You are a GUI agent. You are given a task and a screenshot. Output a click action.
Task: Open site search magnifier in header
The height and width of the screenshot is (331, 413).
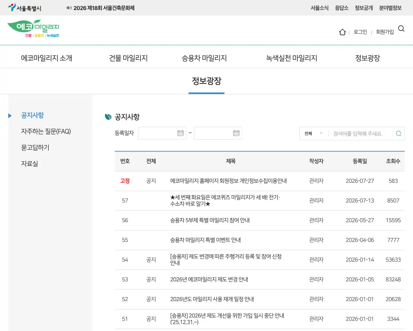click(x=401, y=29)
